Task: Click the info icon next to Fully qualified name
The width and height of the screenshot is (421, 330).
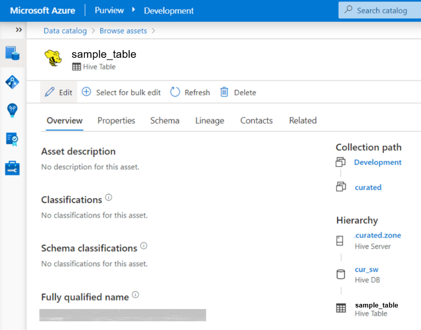Action: 136,295
